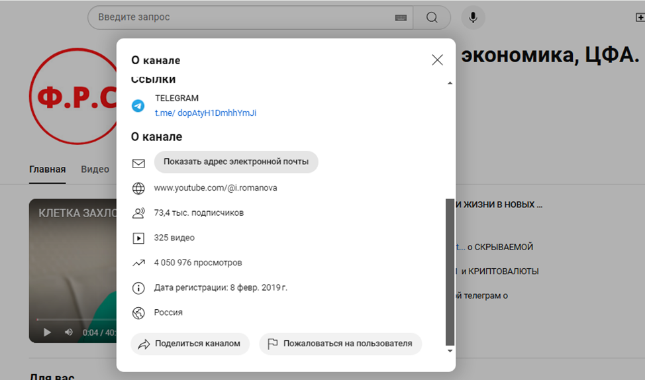Open the on-screen keyboard icon in search

[x=401, y=18]
